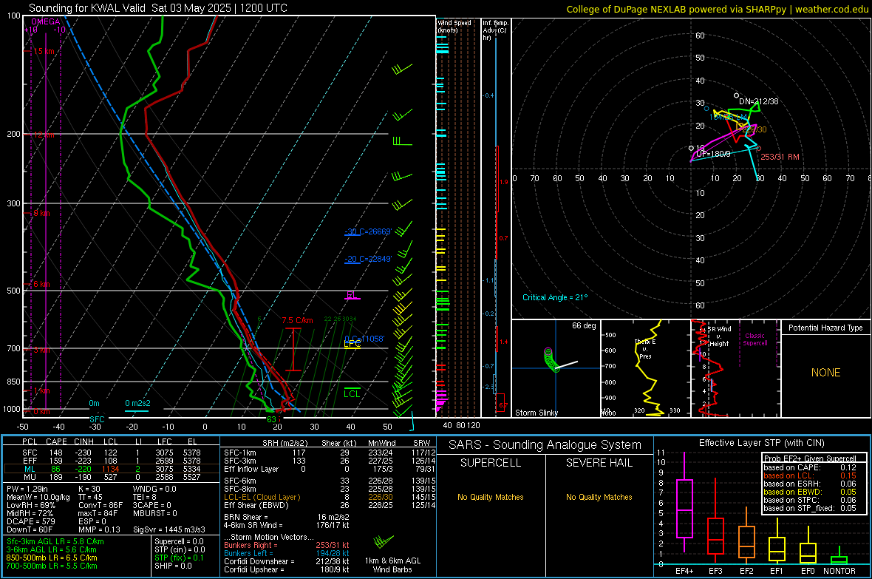
Task: Click 'No Quality Matches' under SEVERE HAIL
Action: (599, 497)
